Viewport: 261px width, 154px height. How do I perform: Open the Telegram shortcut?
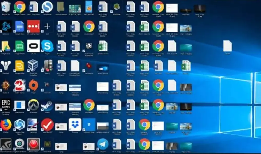tap(103, 144)
